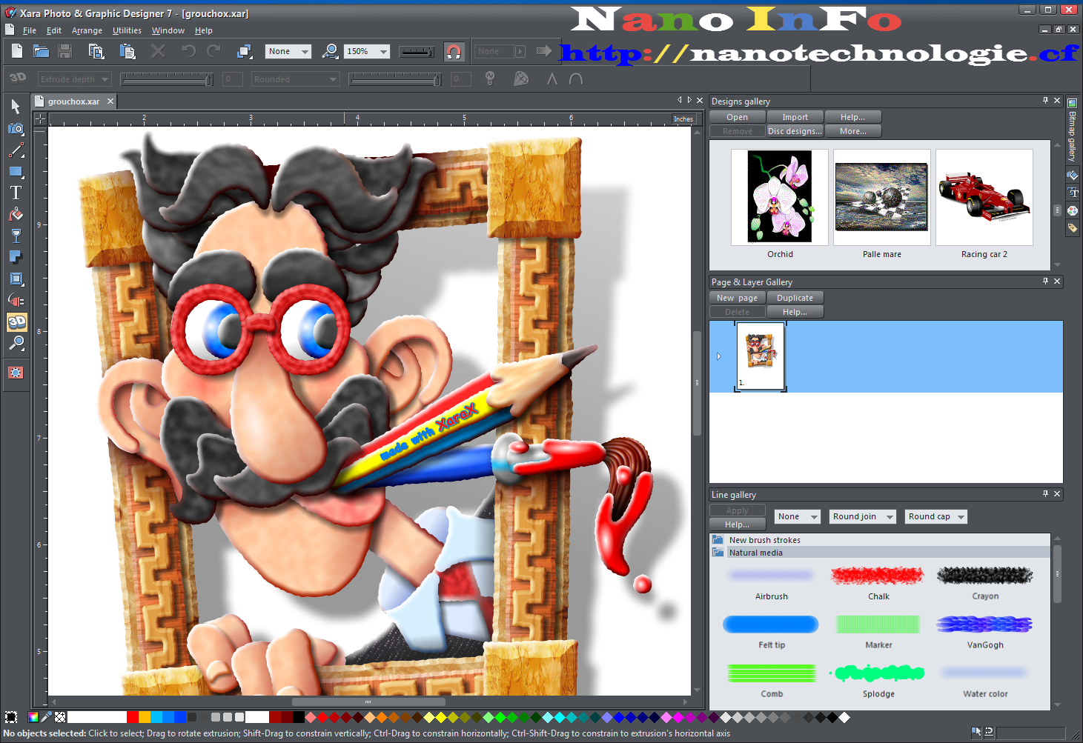This screenshot has width=1083, height=743.
Task: Open the Extrude depth dropdown
Action: point(74,79)
